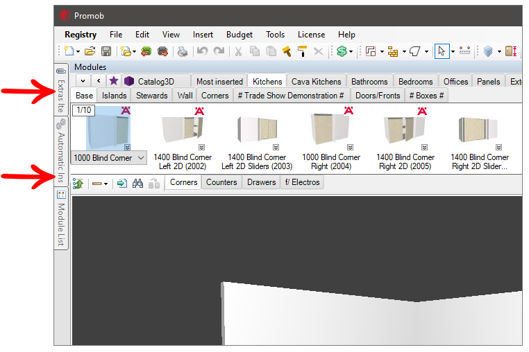This screenshot has height=352, width=529.
Task: Select the # Trade Show Demonstration # tab
Action: pyautogui.click(x=291, y=96)
